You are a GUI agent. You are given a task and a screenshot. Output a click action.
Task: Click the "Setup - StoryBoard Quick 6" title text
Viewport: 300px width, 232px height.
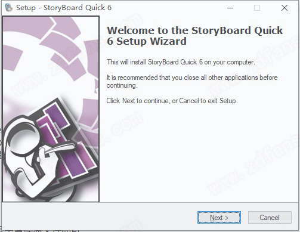[x=64, y=8]
